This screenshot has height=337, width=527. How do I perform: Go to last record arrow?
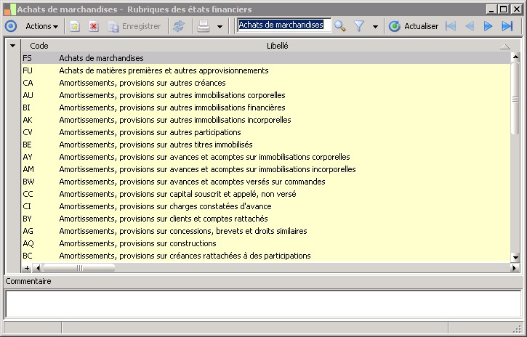(x=507, y=26)
